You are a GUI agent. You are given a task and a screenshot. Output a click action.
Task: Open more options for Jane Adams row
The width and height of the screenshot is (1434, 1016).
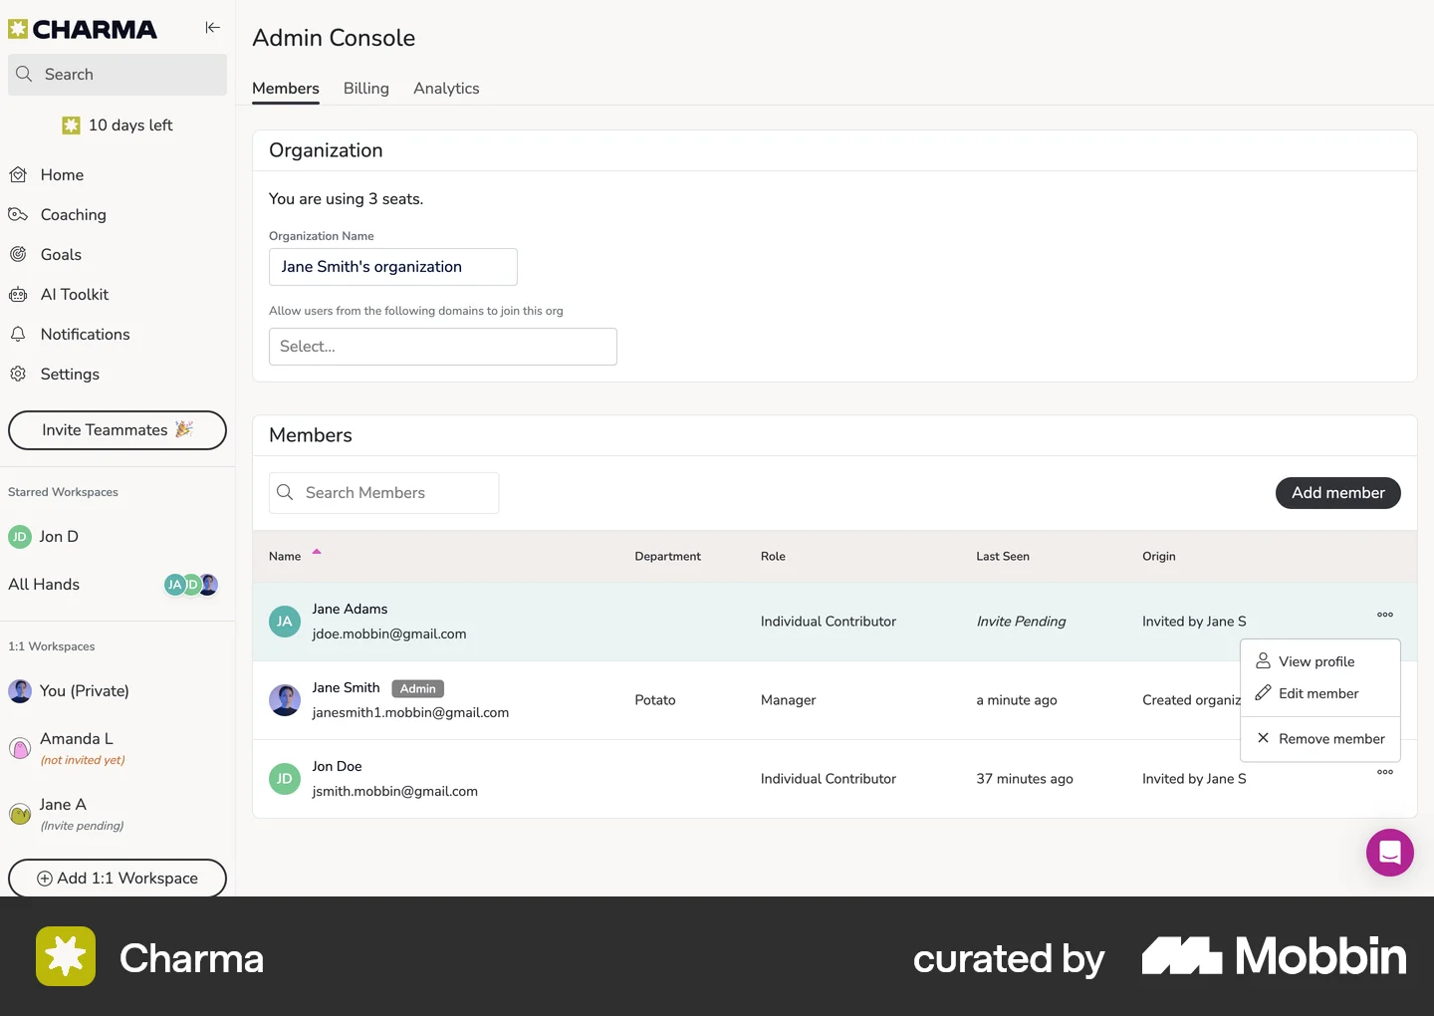tap(1385, 615)
